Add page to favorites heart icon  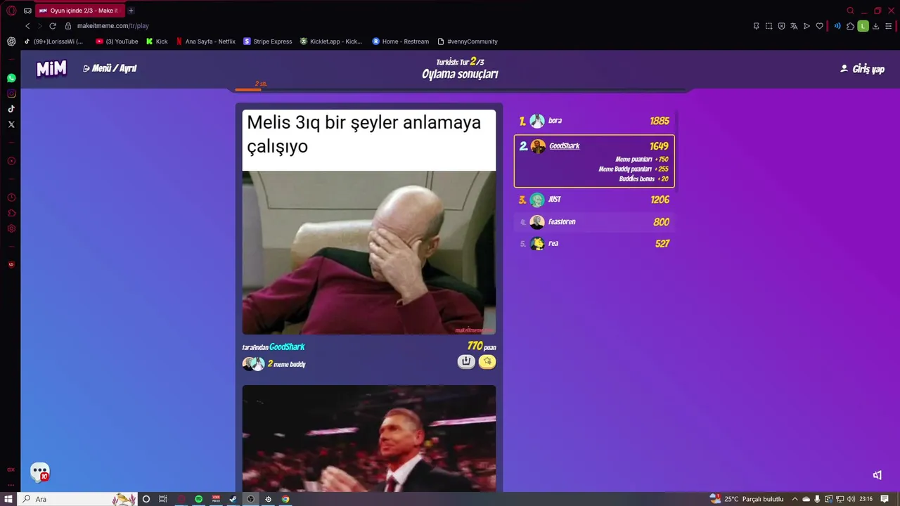(819, 26)
